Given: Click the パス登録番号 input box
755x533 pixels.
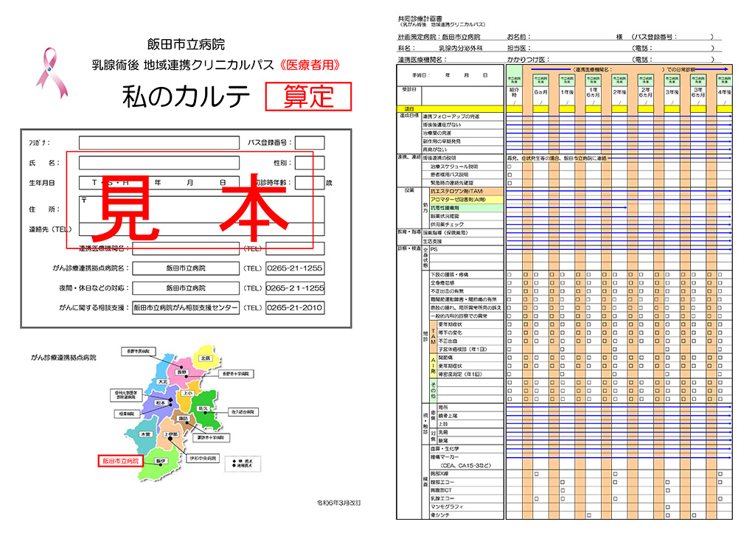Looking at the screenshot, I should coord(310,143).
